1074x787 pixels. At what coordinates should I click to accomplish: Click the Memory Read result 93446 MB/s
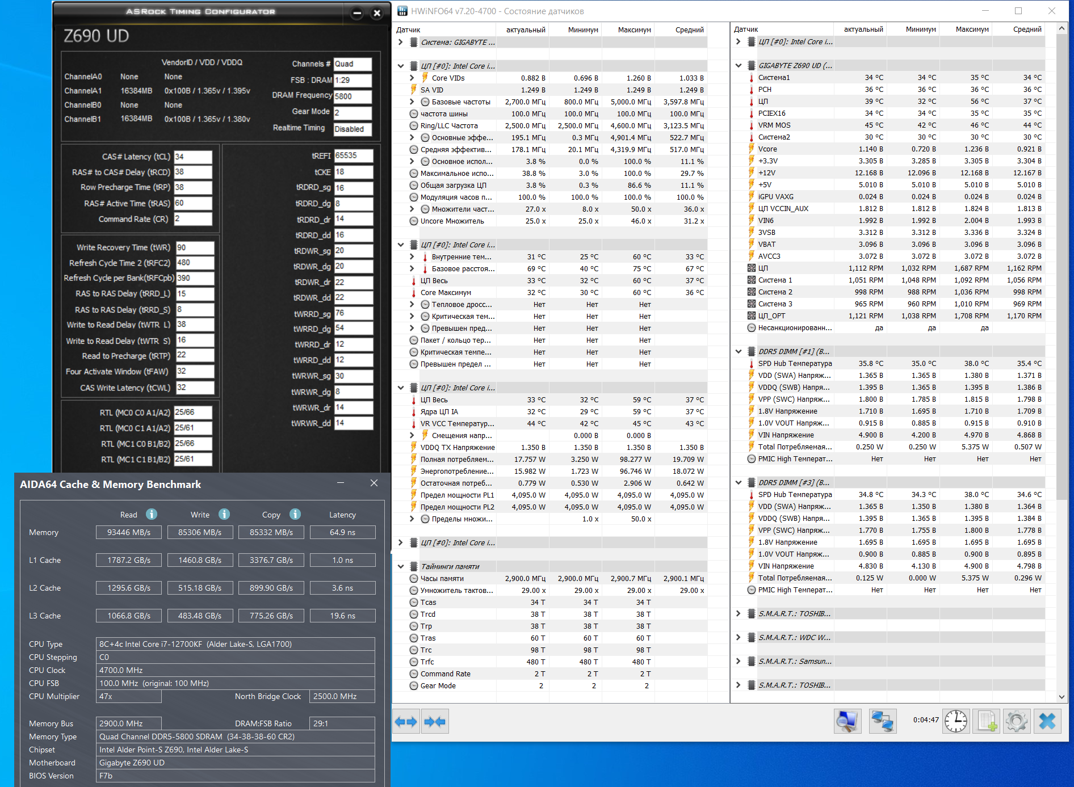pyautogui.click(x=129, y=532)
